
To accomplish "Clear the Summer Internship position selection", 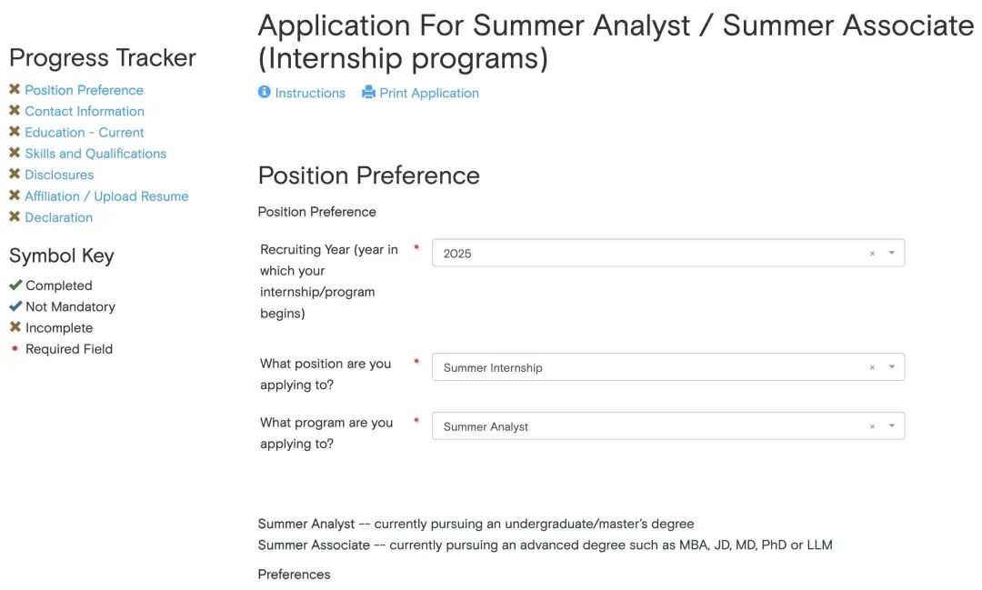I will 872,367.
